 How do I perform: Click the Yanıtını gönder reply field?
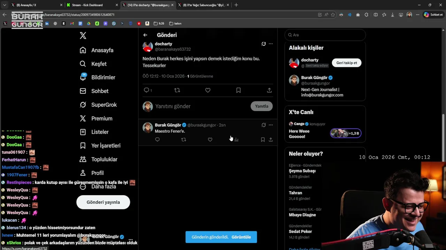[173, 106]
